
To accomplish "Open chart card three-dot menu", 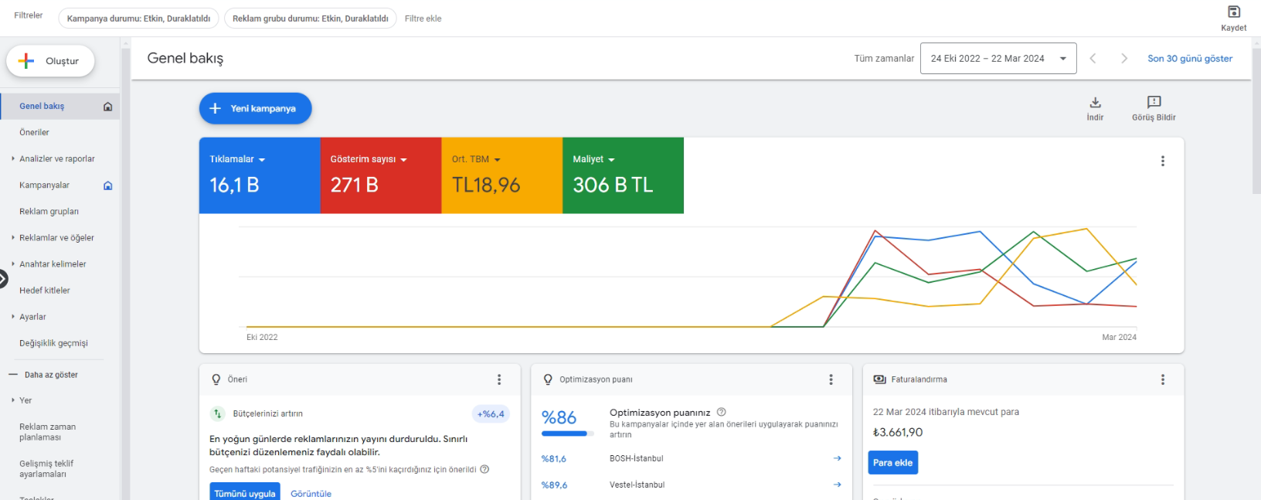I will click(1162, 161).
